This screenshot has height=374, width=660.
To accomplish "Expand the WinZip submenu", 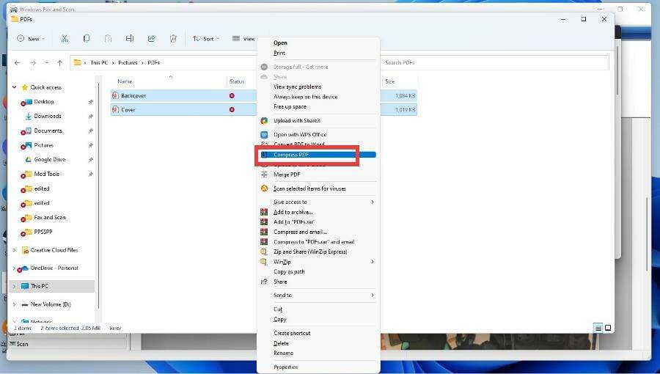I will (x=319, y=262).
